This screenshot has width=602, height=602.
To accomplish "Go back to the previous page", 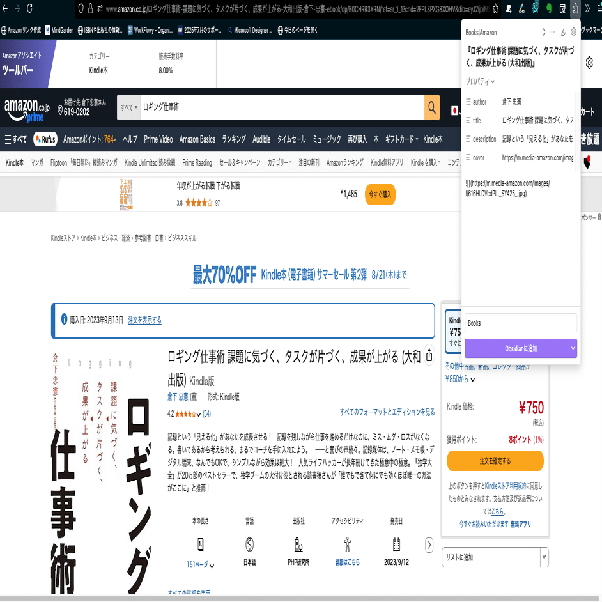I will coord(5,8).
